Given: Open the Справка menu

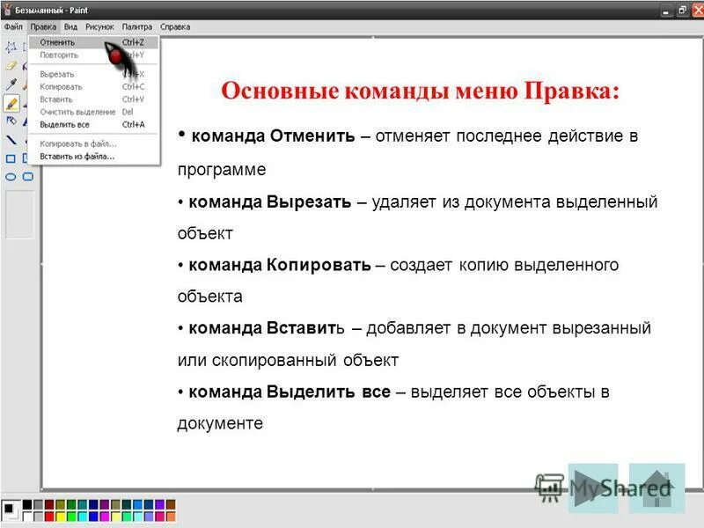Looking at the screenshot, I should (174, 26).
